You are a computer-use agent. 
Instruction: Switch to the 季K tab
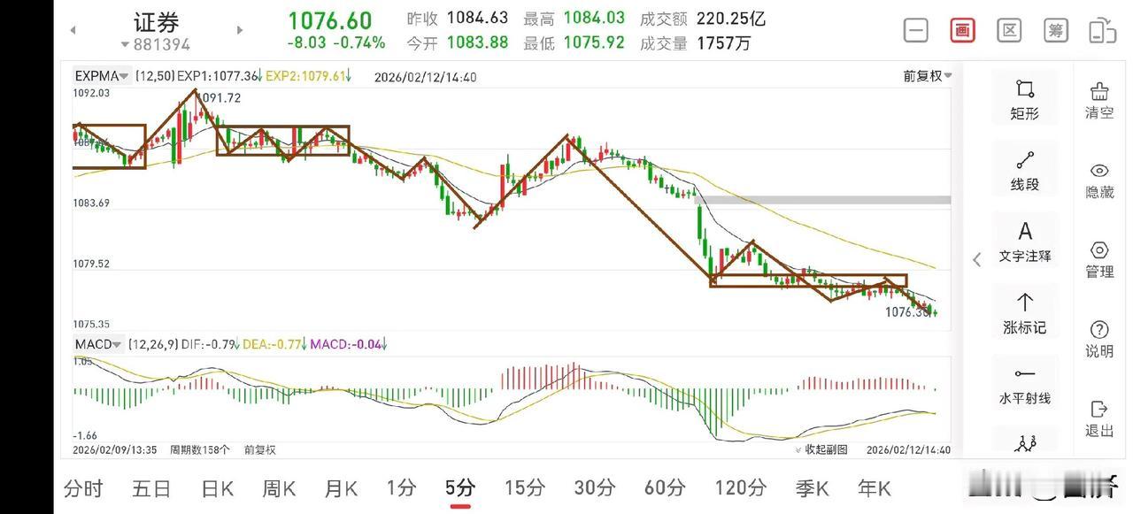[812, 487]
